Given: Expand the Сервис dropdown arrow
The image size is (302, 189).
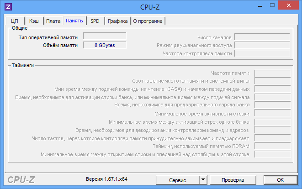Looking at the screenshot, I should (x=203, y=180).
